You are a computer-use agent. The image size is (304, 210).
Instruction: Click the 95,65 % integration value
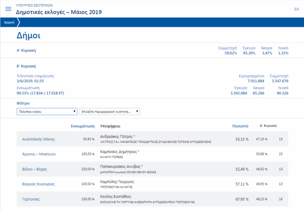89,139
